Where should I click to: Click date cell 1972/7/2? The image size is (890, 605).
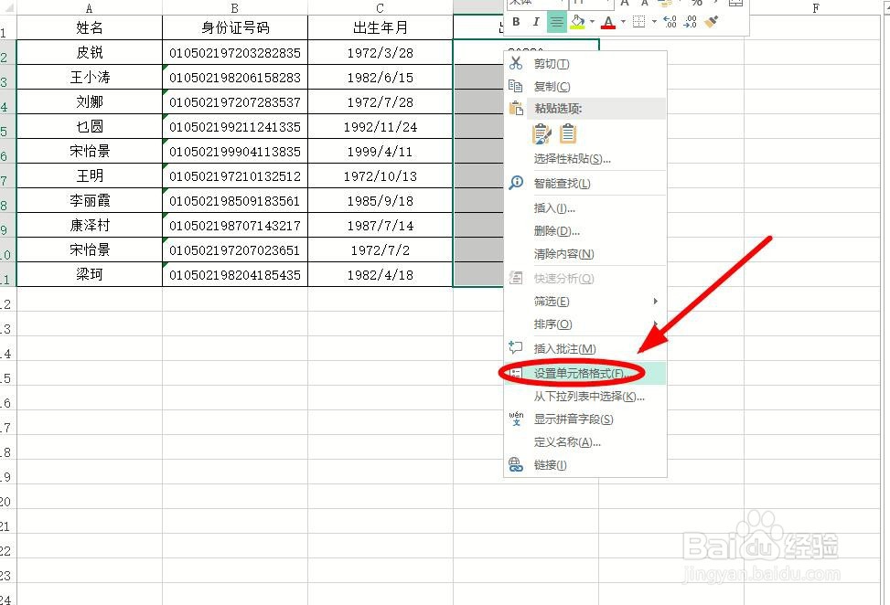tap(381, 249)
